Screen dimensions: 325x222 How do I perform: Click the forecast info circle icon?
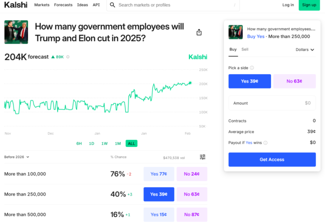68,57
